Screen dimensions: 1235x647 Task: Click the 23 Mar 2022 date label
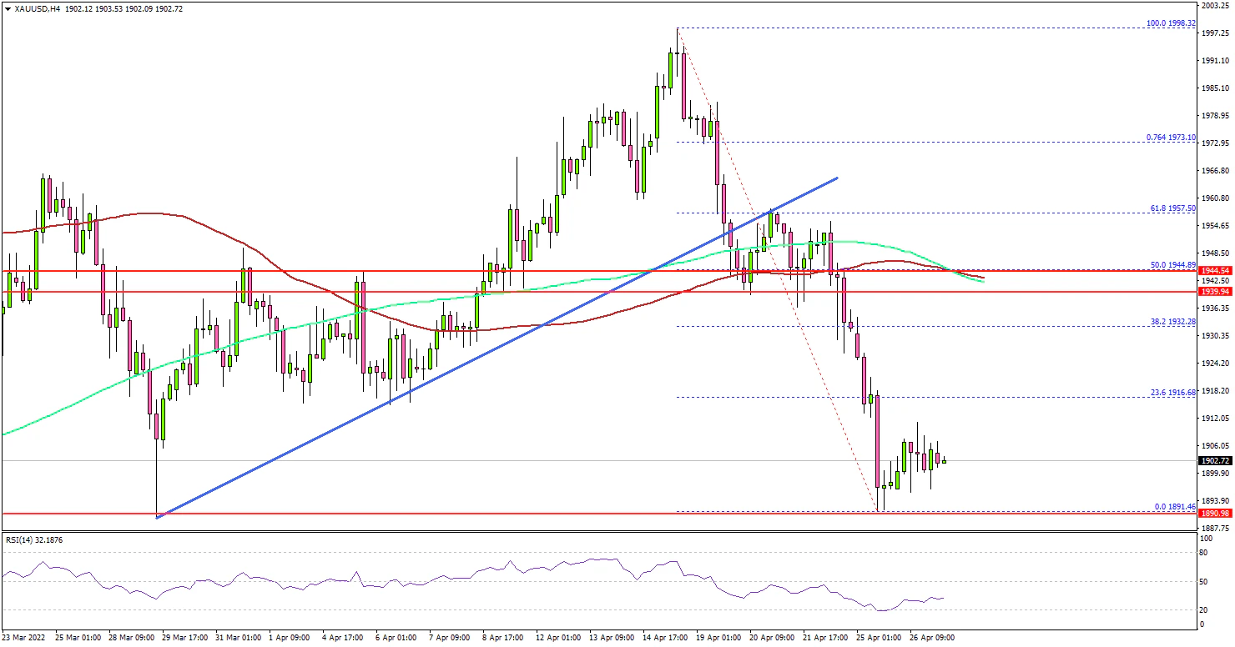pyautogui.click(x=25, y=638)
